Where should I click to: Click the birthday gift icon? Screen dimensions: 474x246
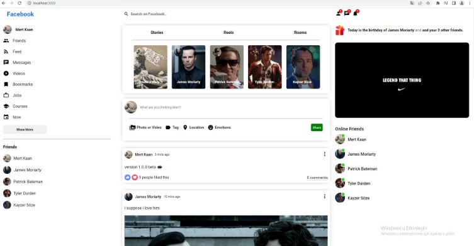click(340, 30)
